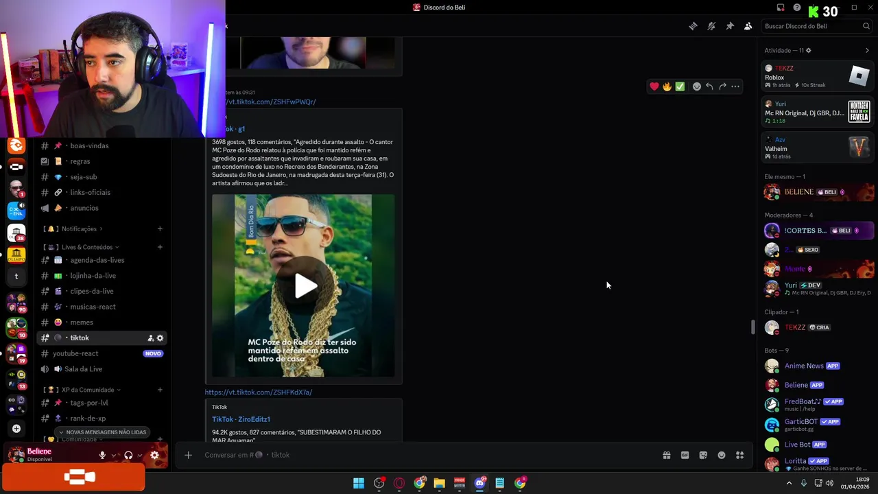Open TEKZZ Roblox activity card

point(817,76)
